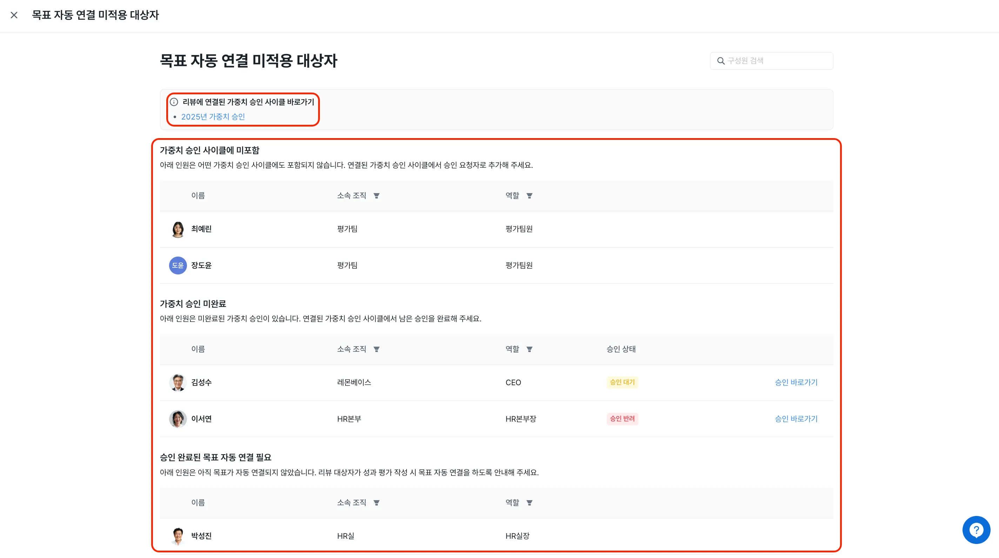Click the info icon beside 리뷰에 연결된 가중치

[174, 102]
